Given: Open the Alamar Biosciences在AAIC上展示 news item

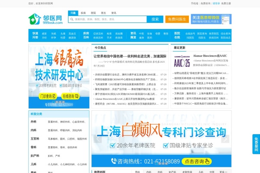Looking at the screenshot, I should 125,99.
